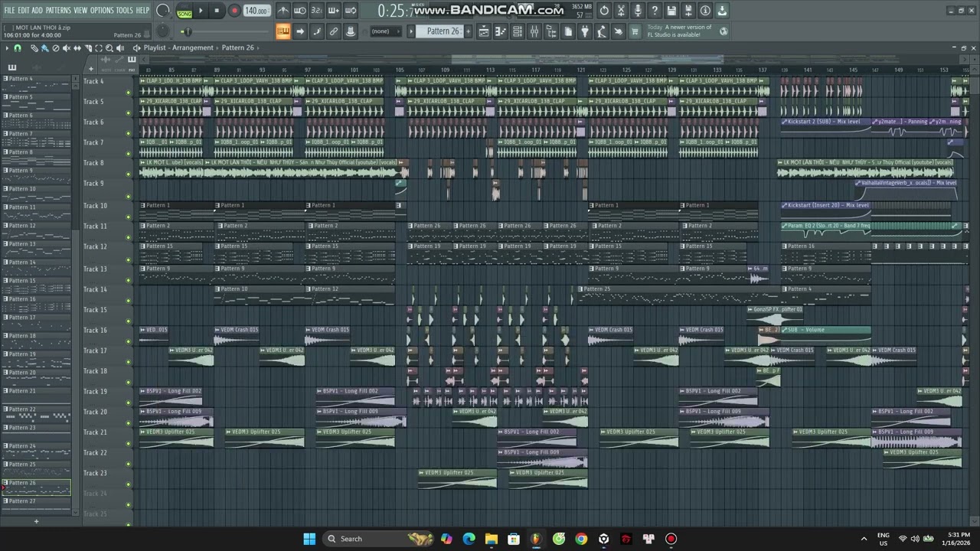
Task: Add a new pattern with the plus button
Action: 469,31
